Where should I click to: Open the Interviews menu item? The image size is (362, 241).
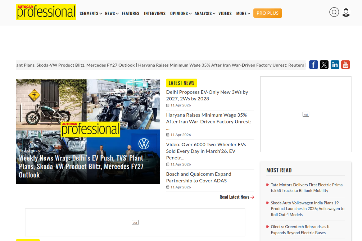[155, 13]
